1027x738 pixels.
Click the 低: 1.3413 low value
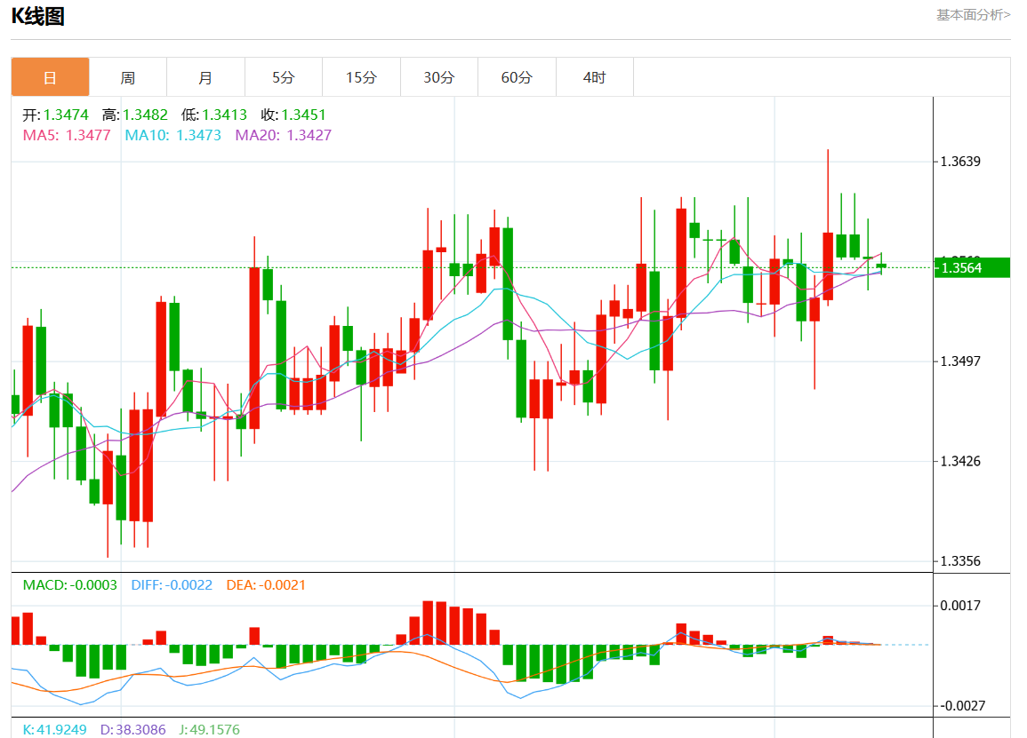pos(214,115)
